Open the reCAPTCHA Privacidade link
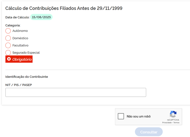Image resolution: width=190 pixels, height=137 pixels. click(x=167, y=123)
